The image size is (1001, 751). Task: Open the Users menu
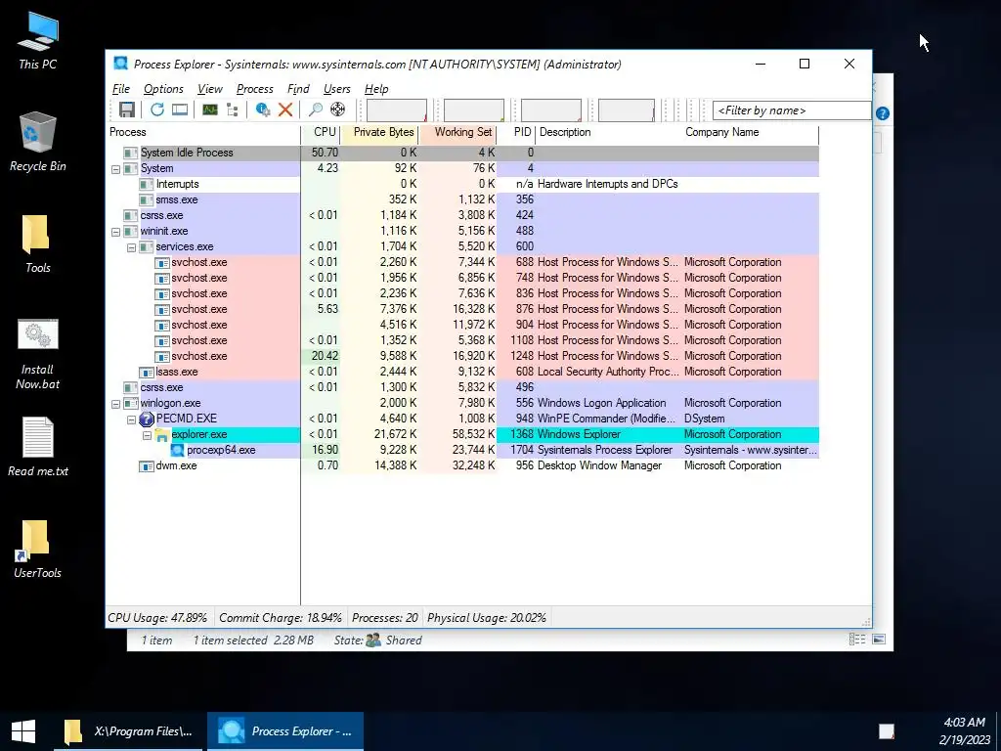point(337,89)
